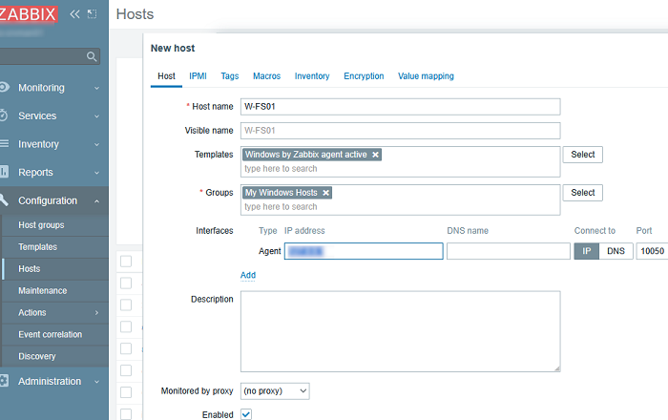Tick the second host row checkbox
Image resolution: width=668 pixels, height=420 pixels.
click(126, 283)
